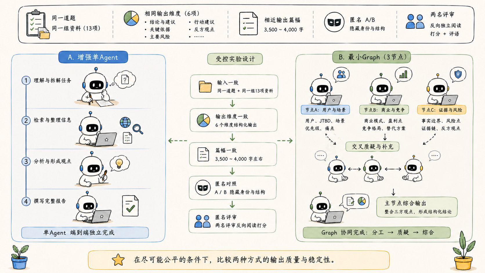This screenshot has height=273, width=485.
Task: Click the 3,500 ~ 4,000 字左右 text
Action: [x=239, y=159]
